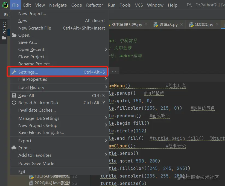This screenshot has width=225, height=186.
Task: Click the folder icon next to Open
Action: tap(14, 35)
